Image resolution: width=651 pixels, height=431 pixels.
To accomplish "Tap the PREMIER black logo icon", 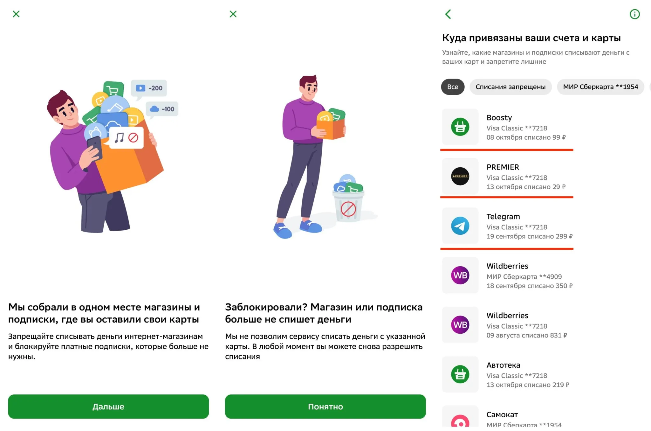I will coord(460,176).
